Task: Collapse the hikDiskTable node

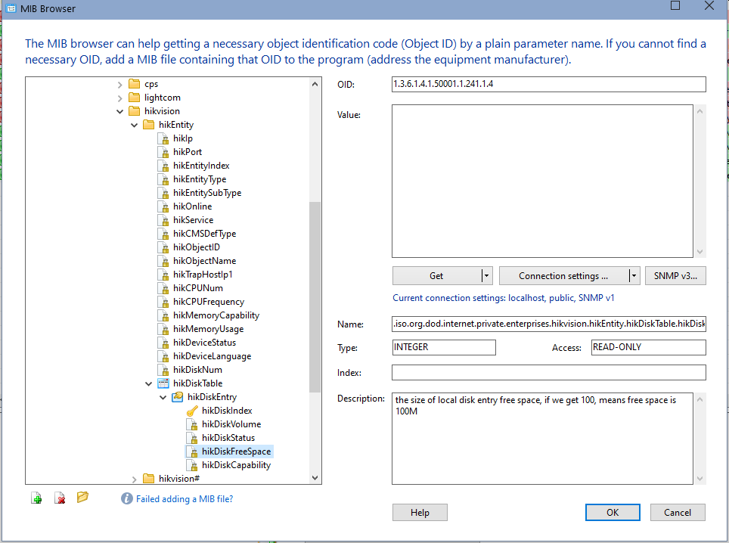Action: pos(149,383)
